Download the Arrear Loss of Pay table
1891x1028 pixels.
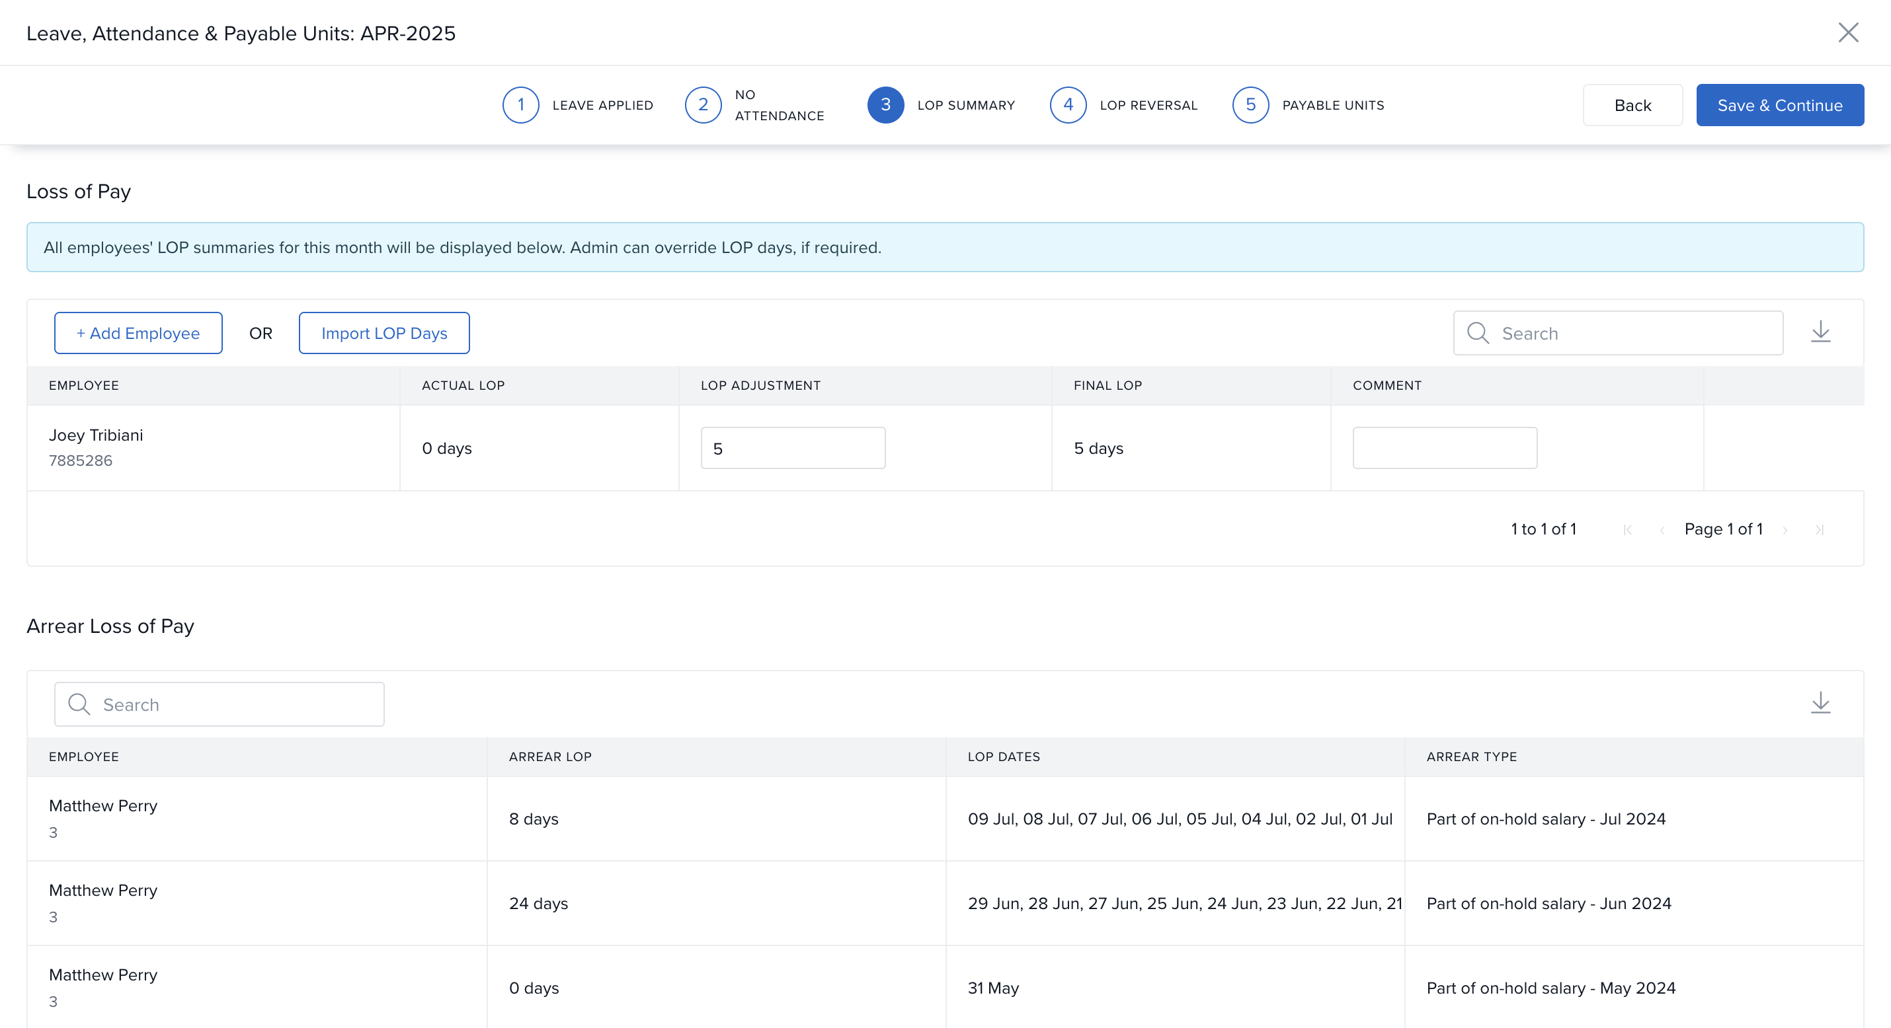click(1820, 704)
